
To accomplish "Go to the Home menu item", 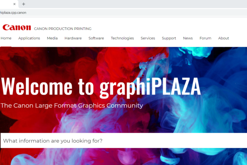I will point(6,38).
